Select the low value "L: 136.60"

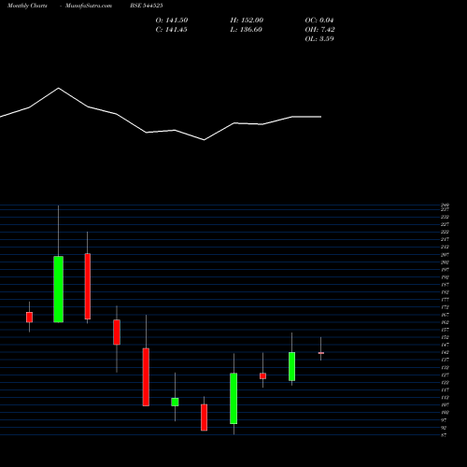tap(246, 30)
